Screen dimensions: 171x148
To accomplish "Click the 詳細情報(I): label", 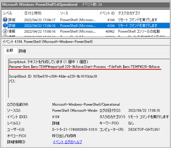I will click(x=16, y=142).
